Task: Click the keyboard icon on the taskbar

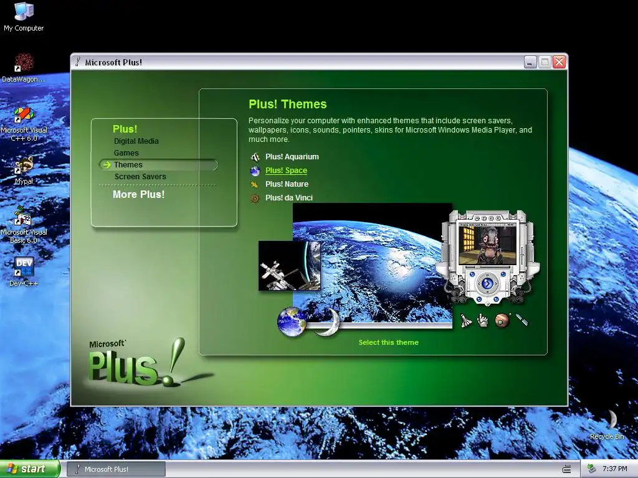Action: pyautogui.click(x=566, y=469)
